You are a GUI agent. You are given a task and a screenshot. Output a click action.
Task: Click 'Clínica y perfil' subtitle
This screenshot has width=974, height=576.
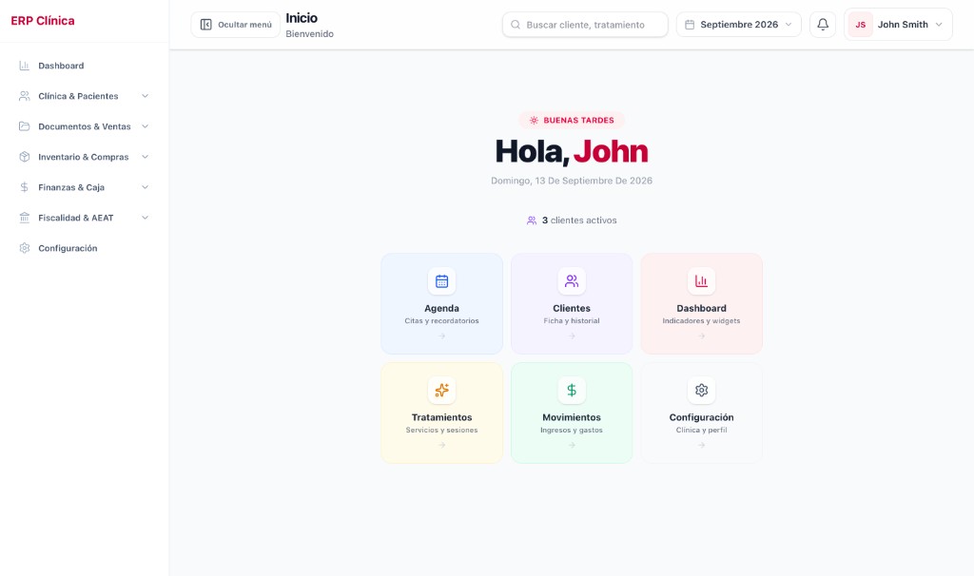pyautogui.click(x=701, y=431)
